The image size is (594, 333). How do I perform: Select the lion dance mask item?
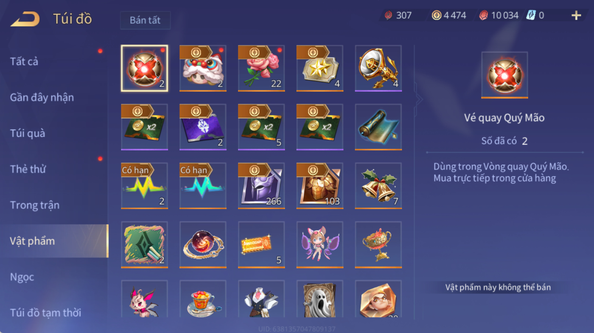point(203,68)
